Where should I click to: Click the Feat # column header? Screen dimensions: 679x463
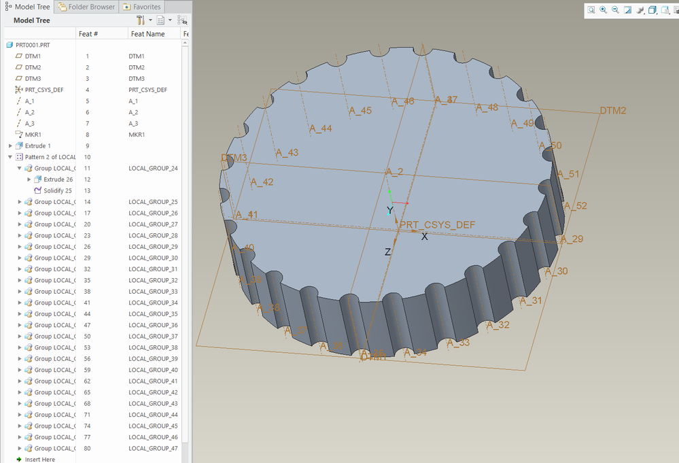tap(88, 34)
